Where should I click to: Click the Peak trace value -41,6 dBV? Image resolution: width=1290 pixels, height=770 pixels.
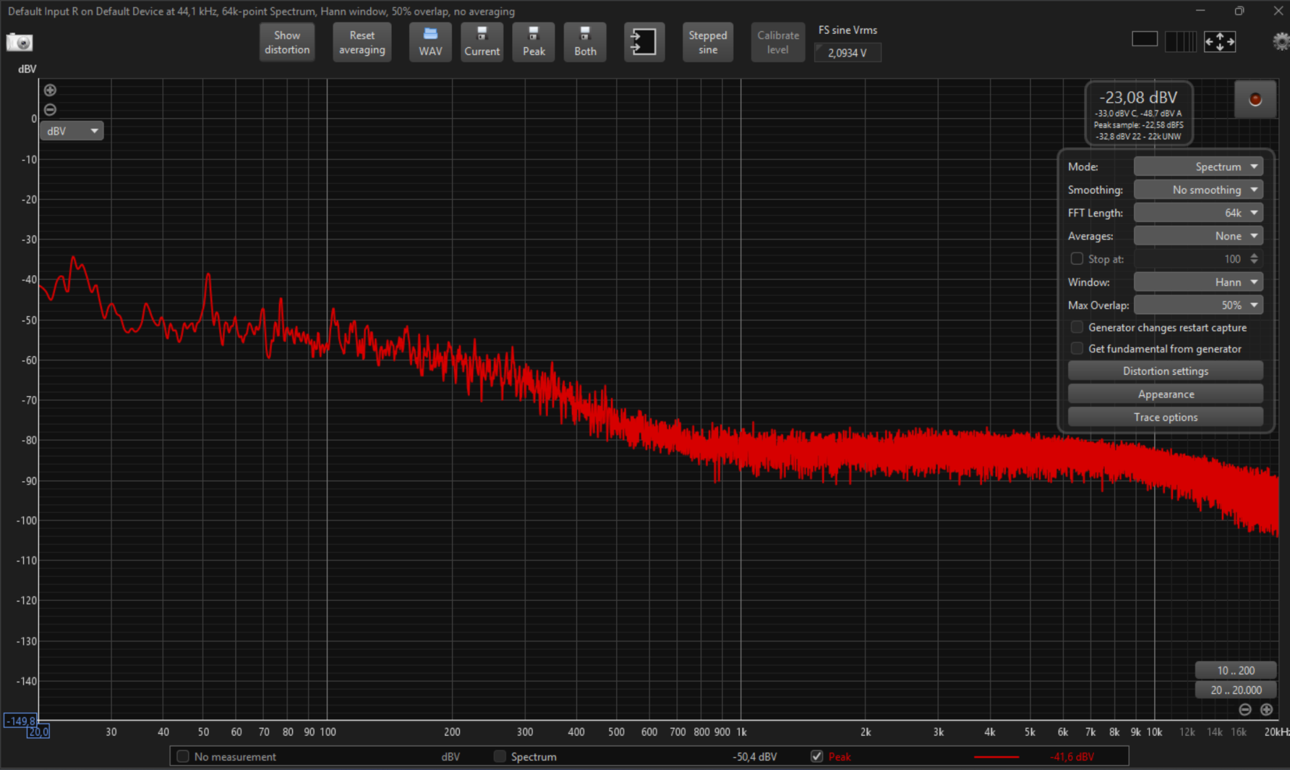tap(1072, 757)
